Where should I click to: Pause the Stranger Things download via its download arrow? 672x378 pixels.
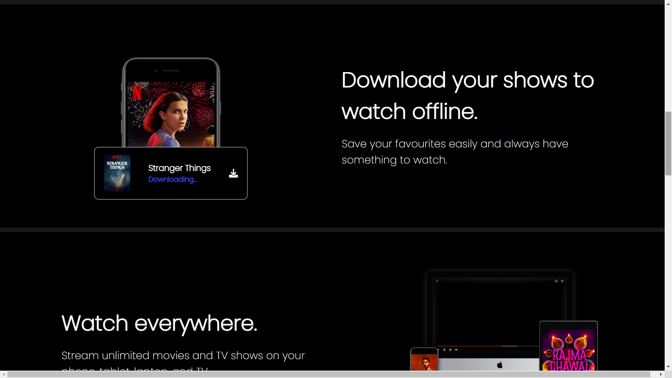point(233,173)
